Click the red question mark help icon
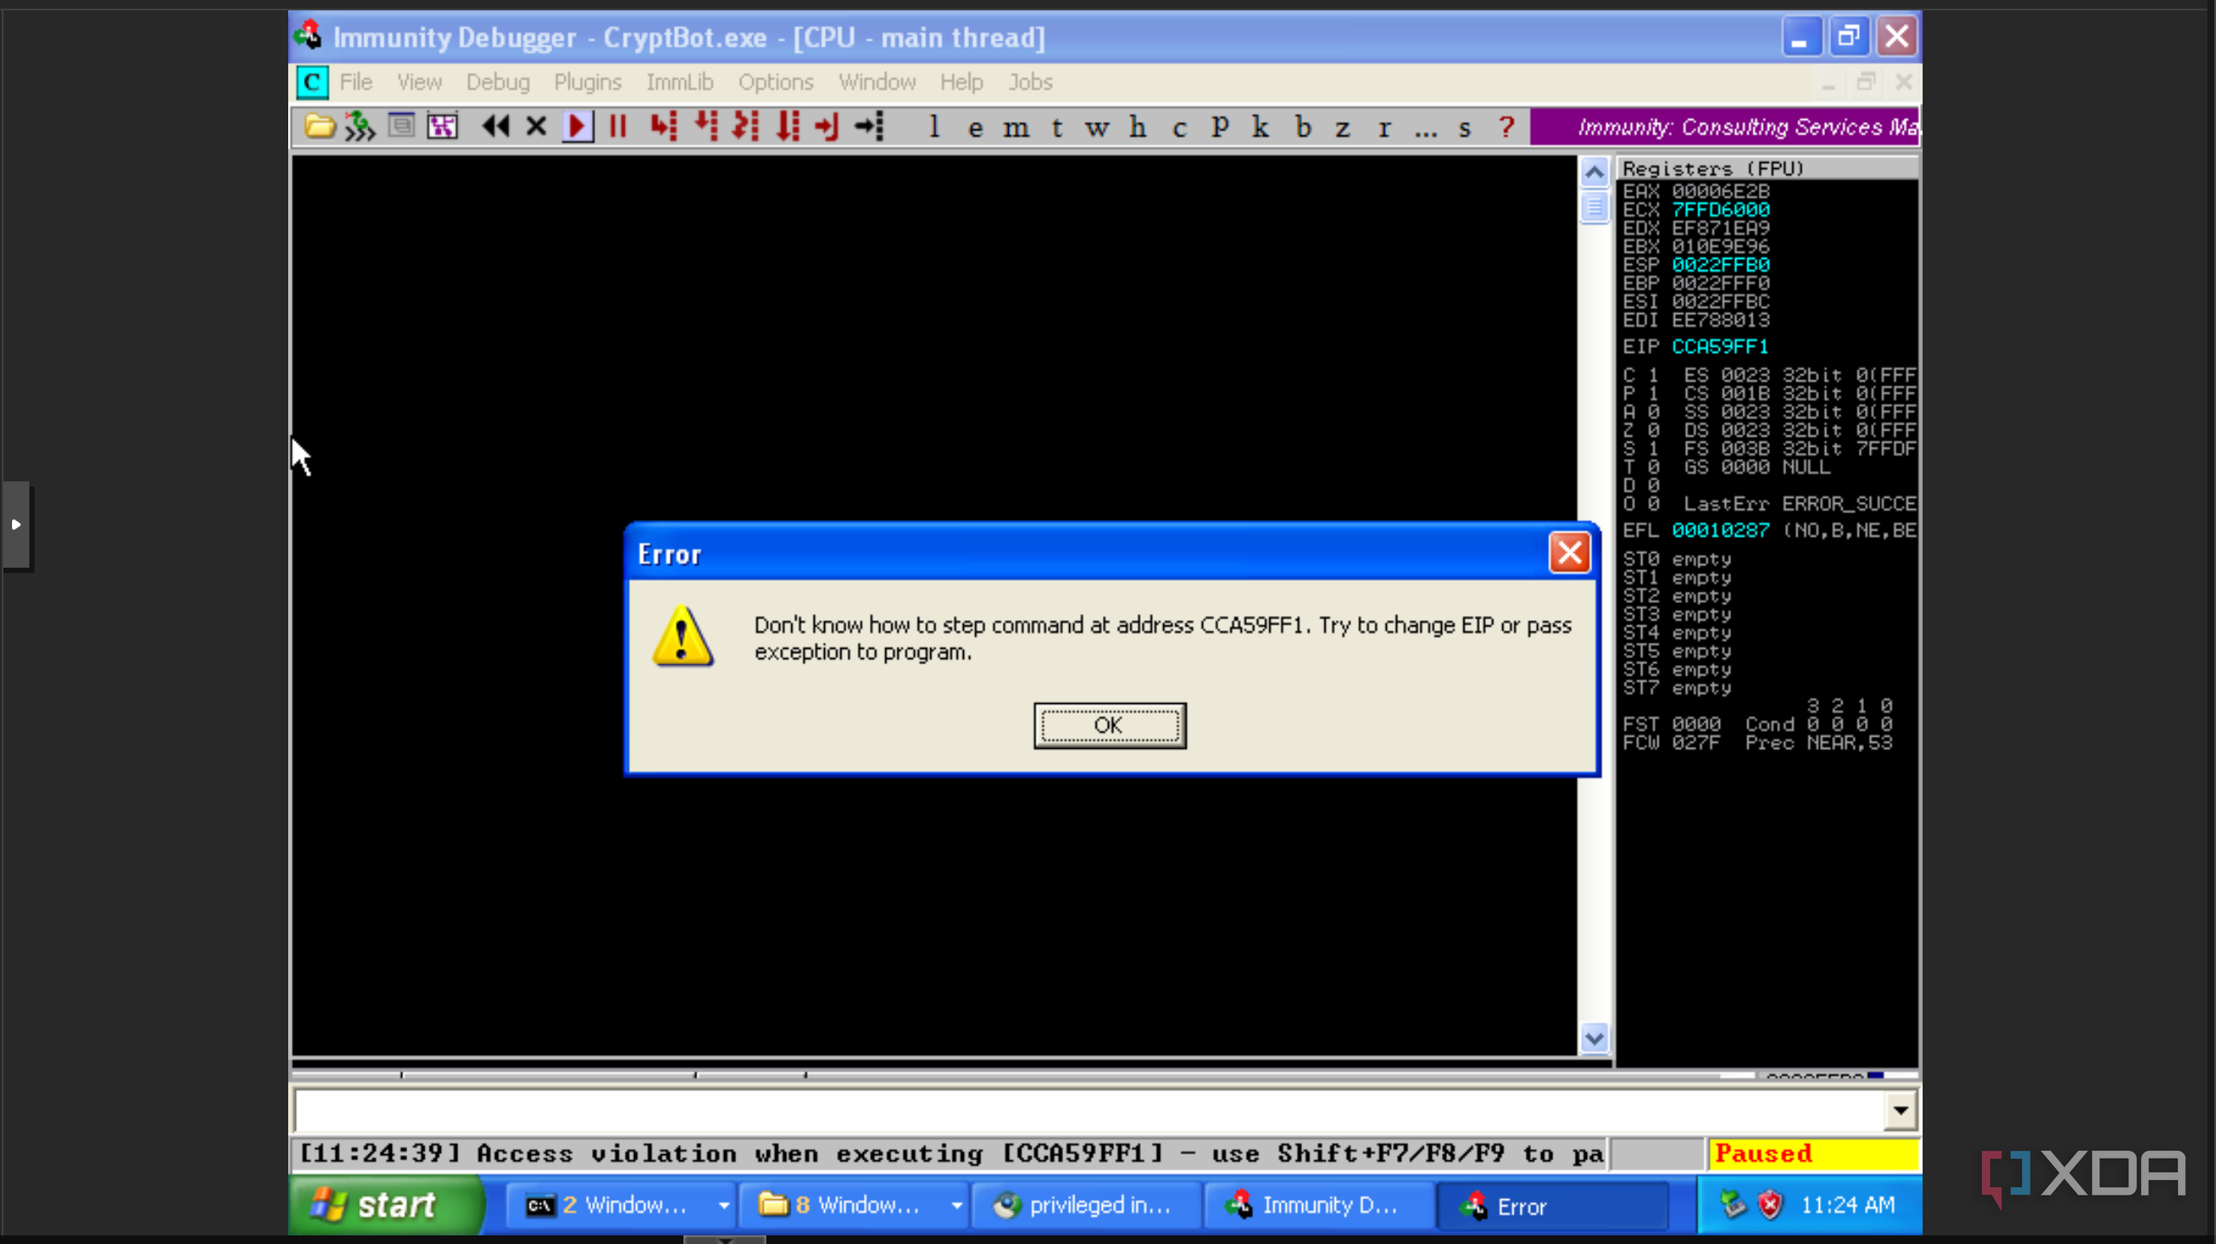The height and width of the screenshot is (1244, 2216). 1506,127
